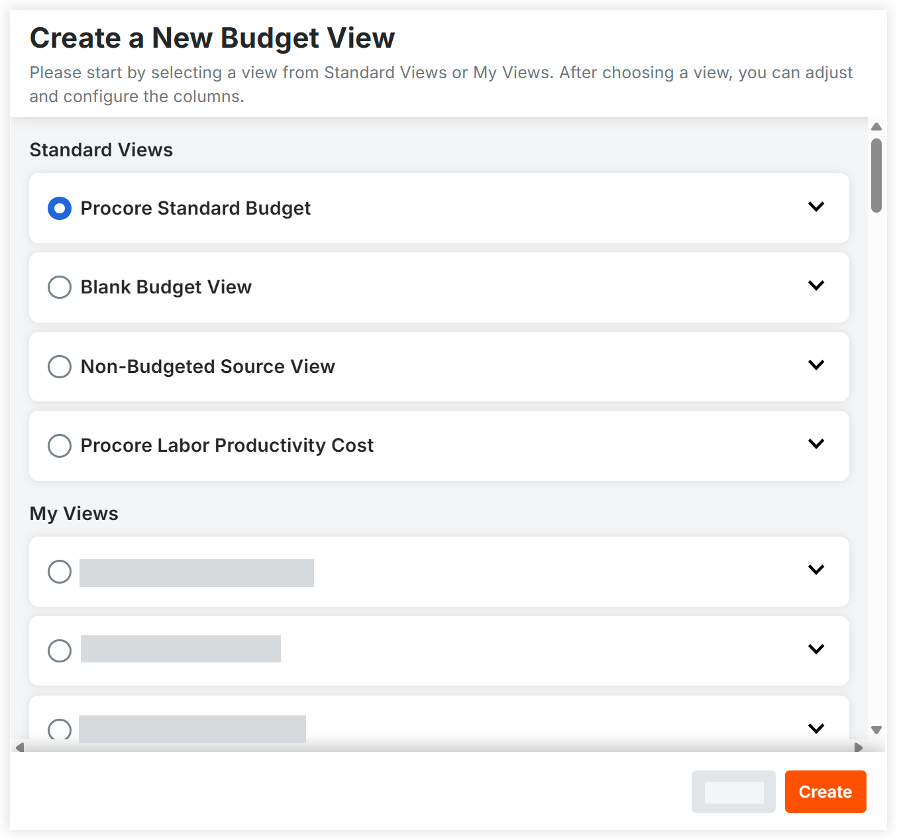Expand Non-Budgeted Source View chevron

[x=816, y=365]
